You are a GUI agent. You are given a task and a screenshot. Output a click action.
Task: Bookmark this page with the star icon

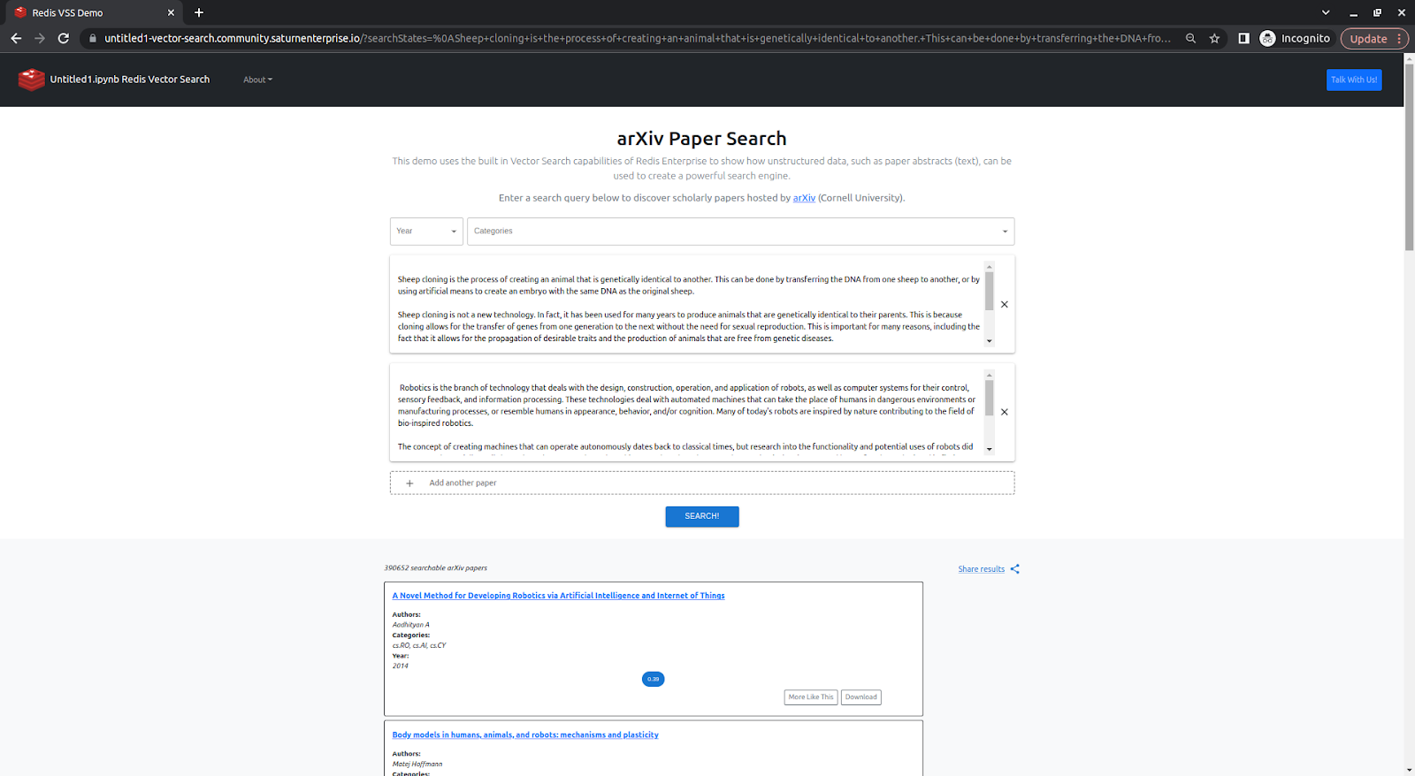[1214, 38]
